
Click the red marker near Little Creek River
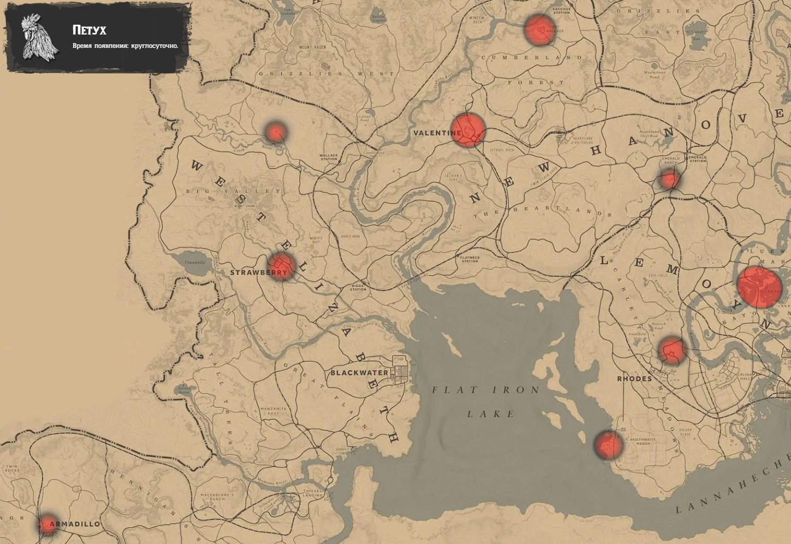coord(275,132)
